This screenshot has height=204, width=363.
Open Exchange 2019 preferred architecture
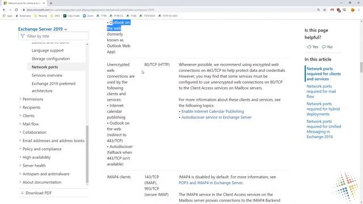point(53,87)
